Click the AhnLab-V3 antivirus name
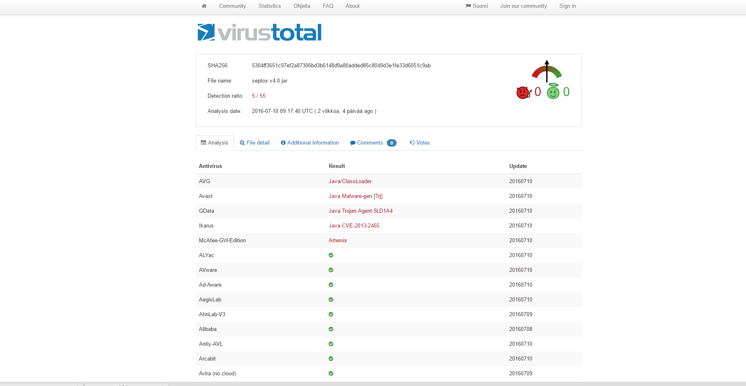Image resolution: width=746 pixels, height=386 pixels. (x=212, y=315)
